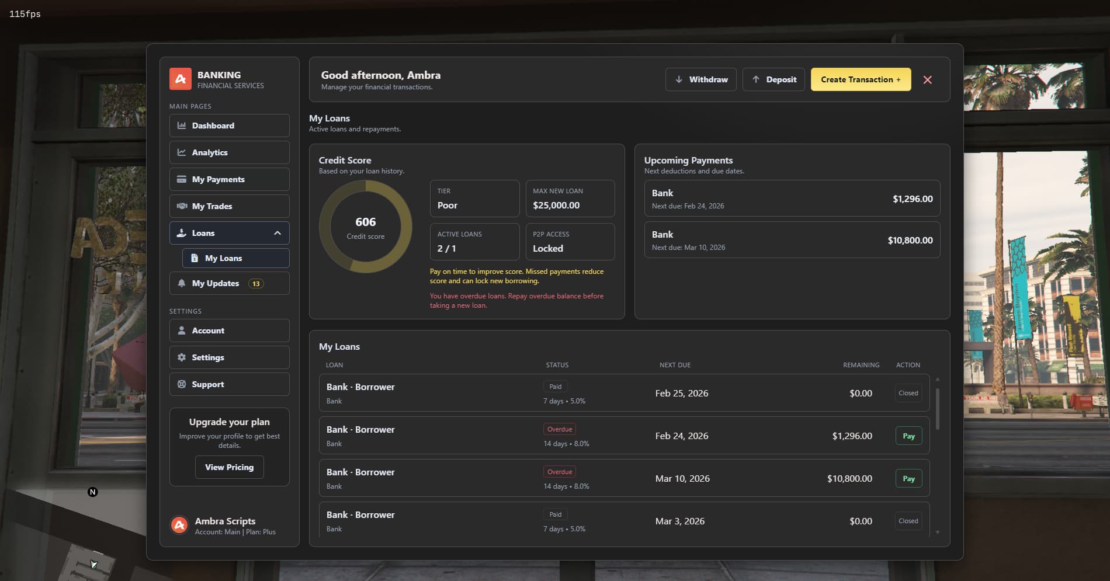
Task: Click the 606 credit score ring
Action: pos(366,227)
